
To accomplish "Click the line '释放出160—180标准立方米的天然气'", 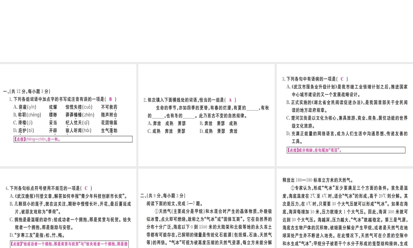I will point(318,180).
